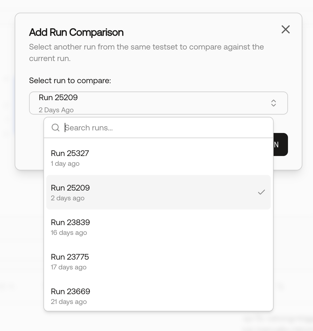
Task: Click the 2 Days Ago text in selector
Action: pyautogui.click(x=56, y=110)
